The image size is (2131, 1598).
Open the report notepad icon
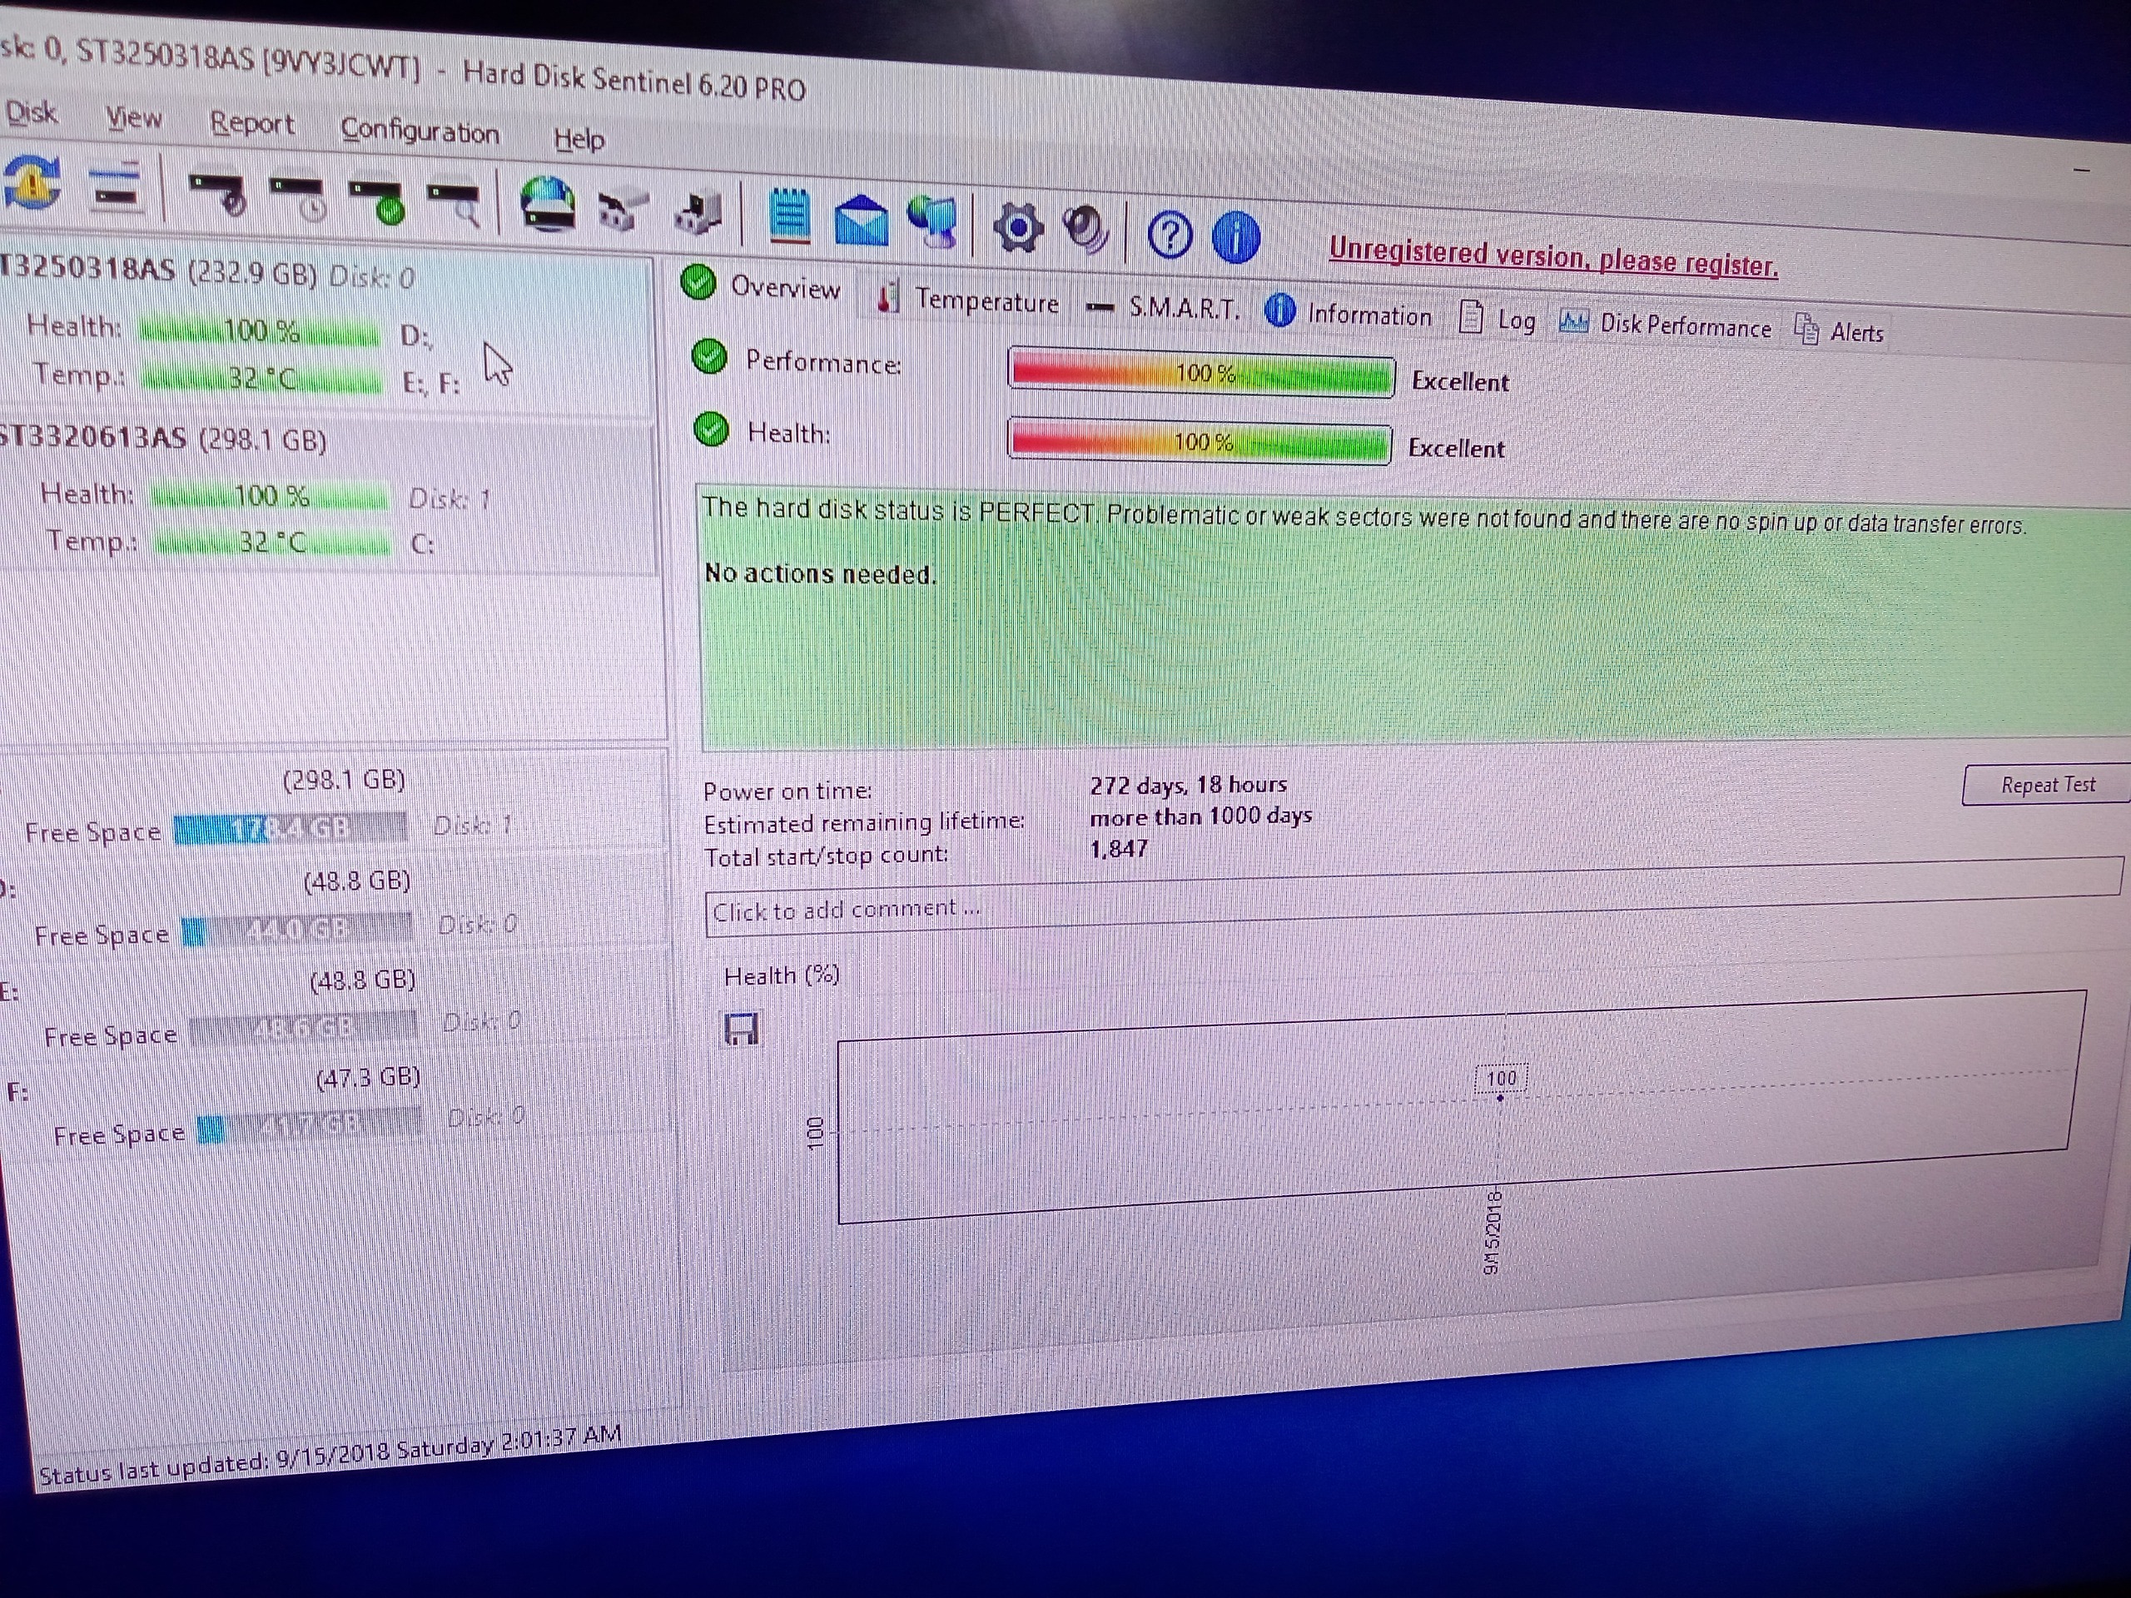789,215
